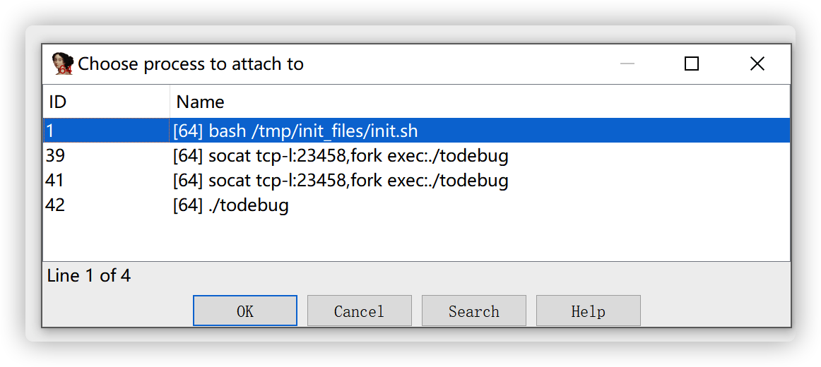Click the IDA 64 icon in title bar
The height and width of the screenshot is (367, 821).
[63, 64]
